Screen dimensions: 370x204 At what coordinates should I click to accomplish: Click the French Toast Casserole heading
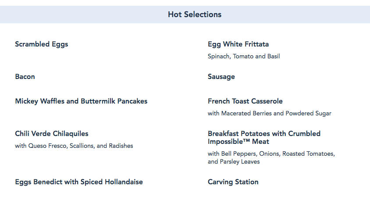pyautogui.click(x=245, y=101)
